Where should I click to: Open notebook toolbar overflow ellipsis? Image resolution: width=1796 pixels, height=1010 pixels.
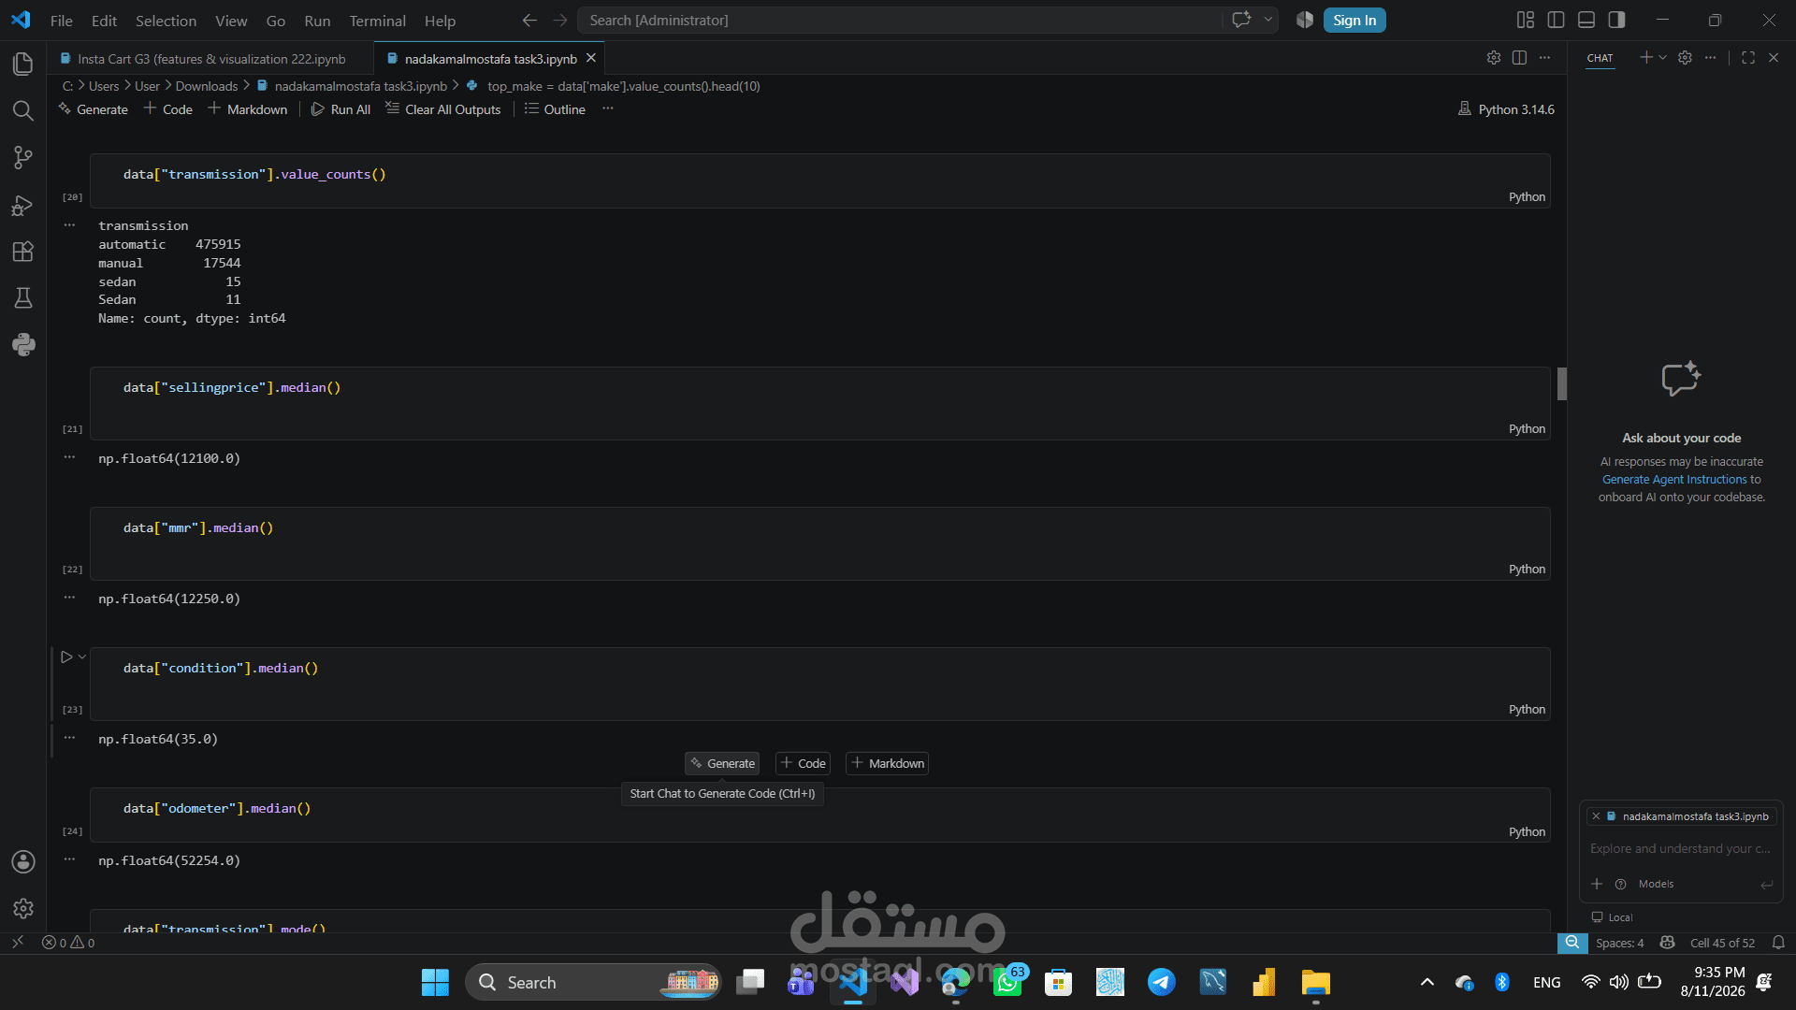(x=608, y=109)
